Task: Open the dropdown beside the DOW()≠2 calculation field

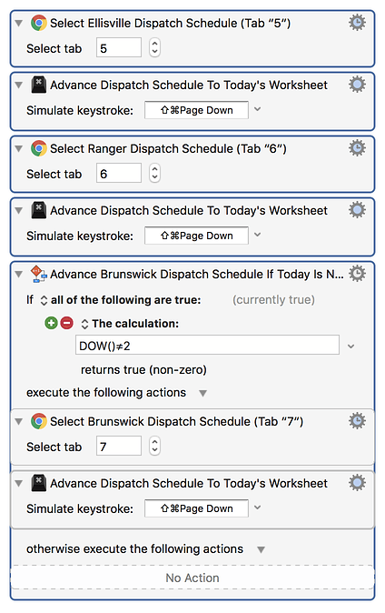Action: pyautogui.click(x=351, y=346)
